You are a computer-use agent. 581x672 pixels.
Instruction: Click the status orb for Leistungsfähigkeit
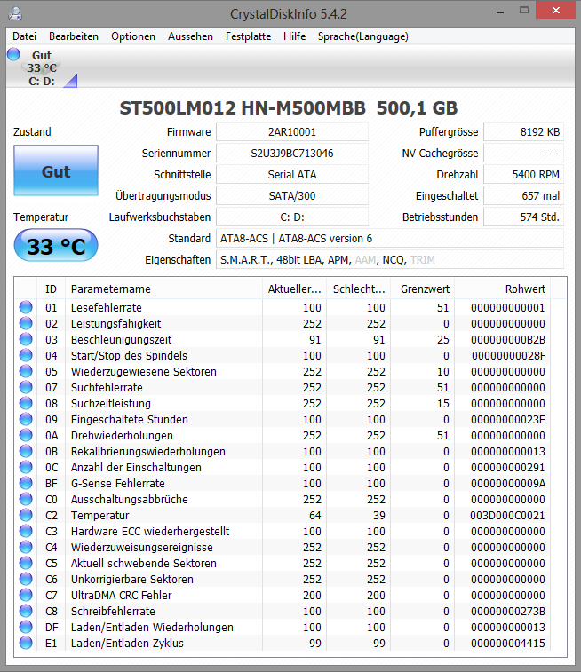point(26,323)
